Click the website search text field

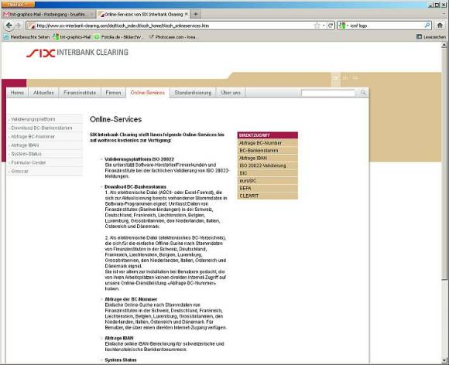[x=328, y=93]
